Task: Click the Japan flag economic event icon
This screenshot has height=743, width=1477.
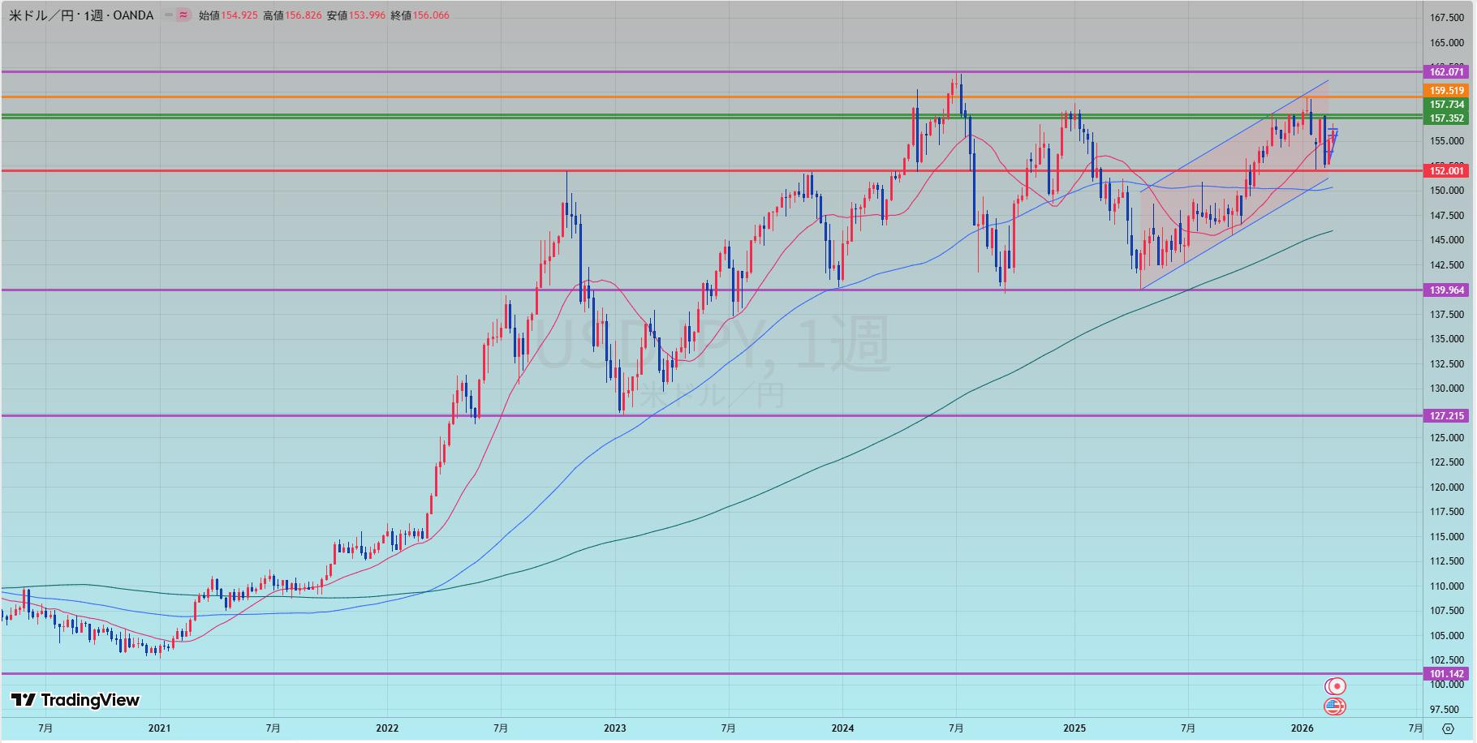Action: [1335, 687]
